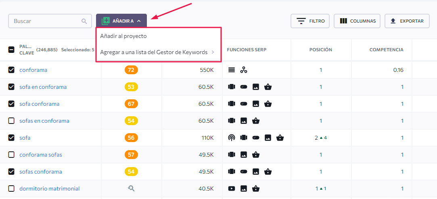
Task: Sort by the POSICIÓN column header
Action: [320, 50]
